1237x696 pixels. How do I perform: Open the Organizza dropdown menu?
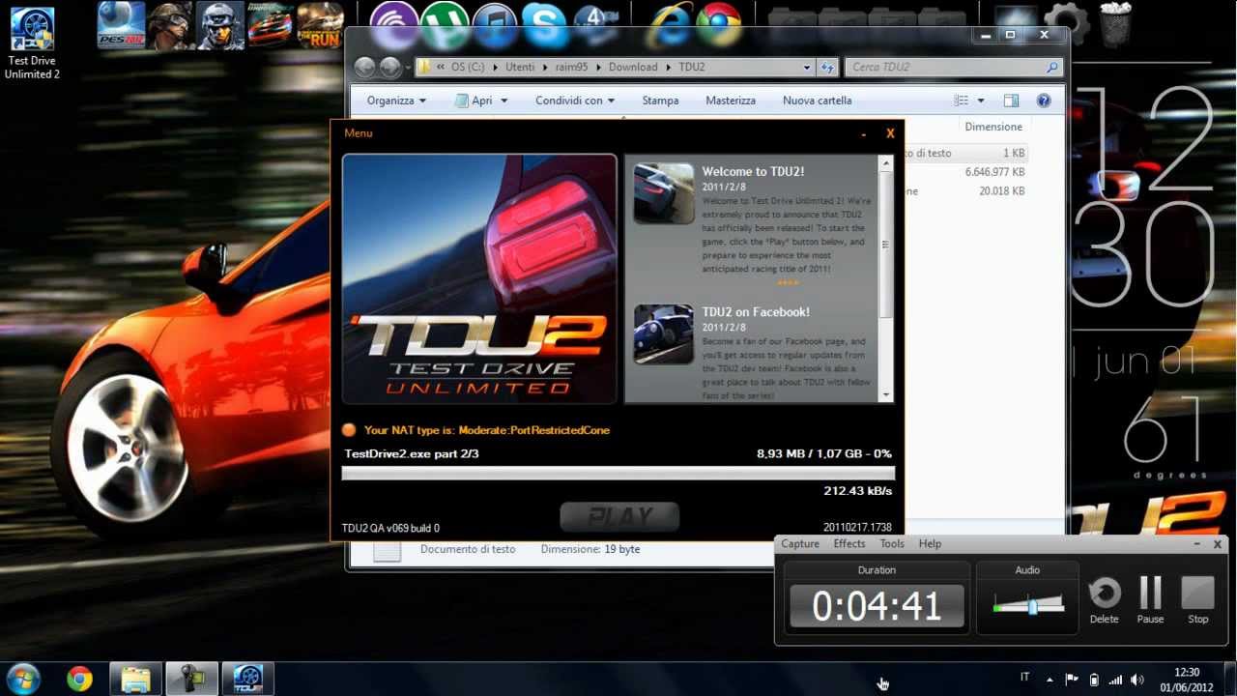coord(396,101)
